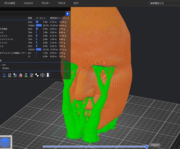Select the row with time 1h47m

point(35,49)
